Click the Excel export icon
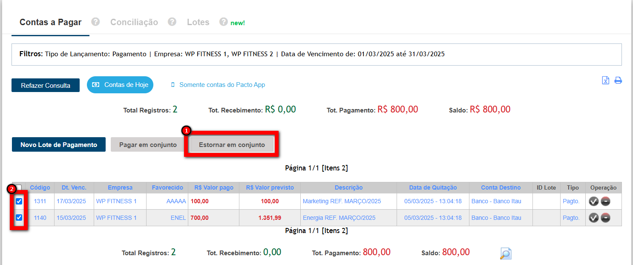 (x=605, y=81)
